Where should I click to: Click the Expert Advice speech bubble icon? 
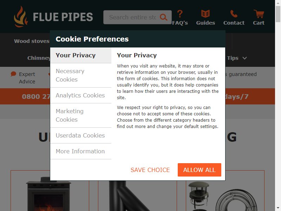point(13,74)
